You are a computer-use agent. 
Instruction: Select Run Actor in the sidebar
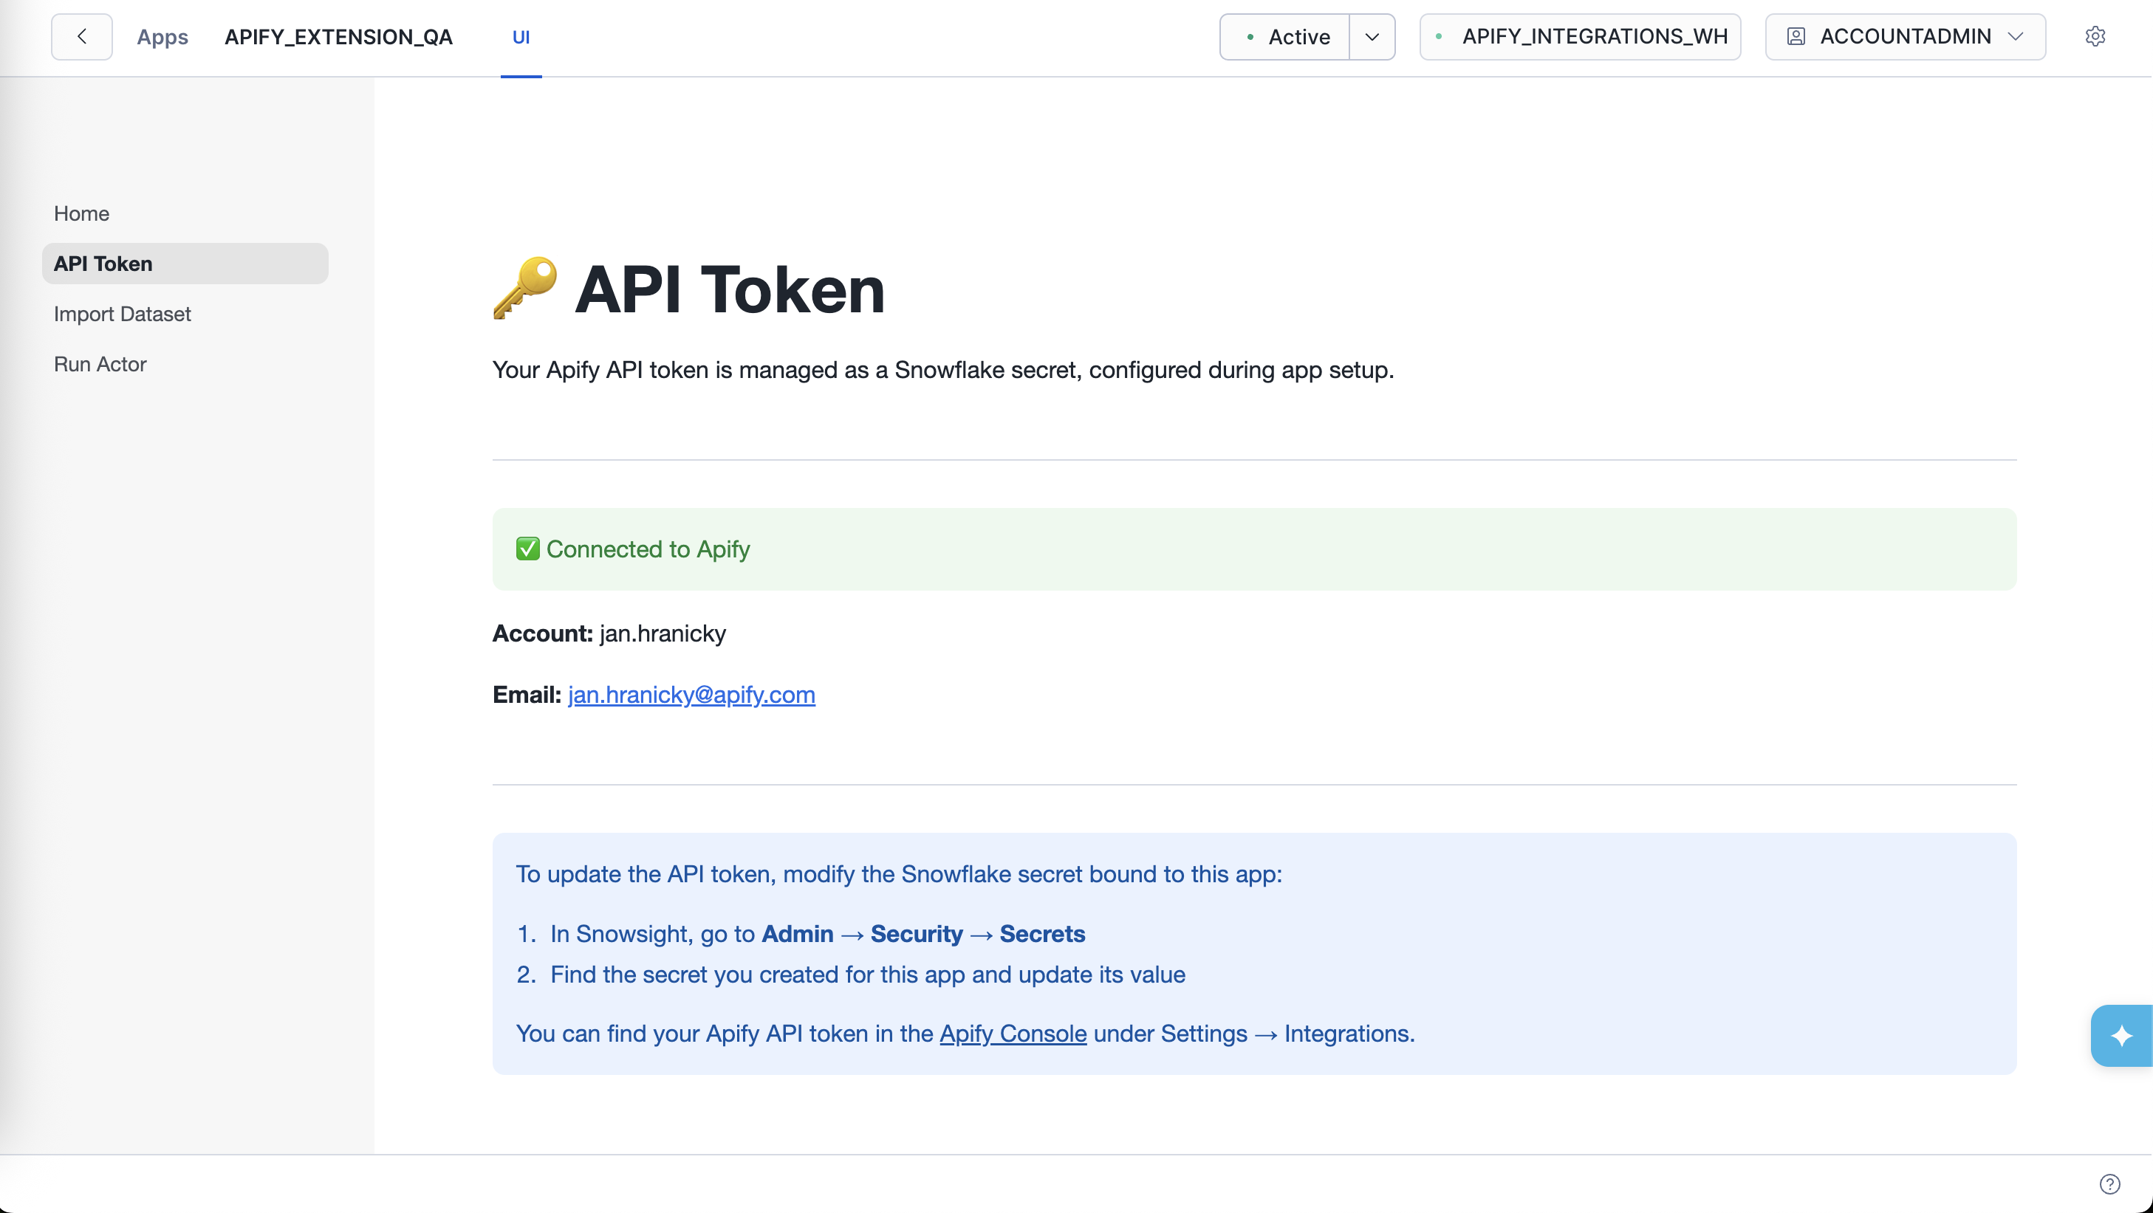coord(100,364)
